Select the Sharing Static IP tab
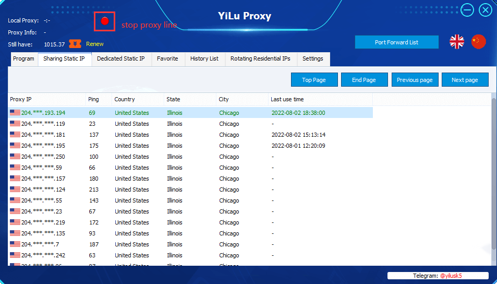 click(x=64, y=59)
